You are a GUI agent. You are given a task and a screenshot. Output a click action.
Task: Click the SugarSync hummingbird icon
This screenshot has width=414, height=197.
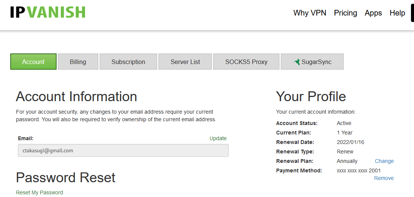pyautogui.click(x=297, y=62)
